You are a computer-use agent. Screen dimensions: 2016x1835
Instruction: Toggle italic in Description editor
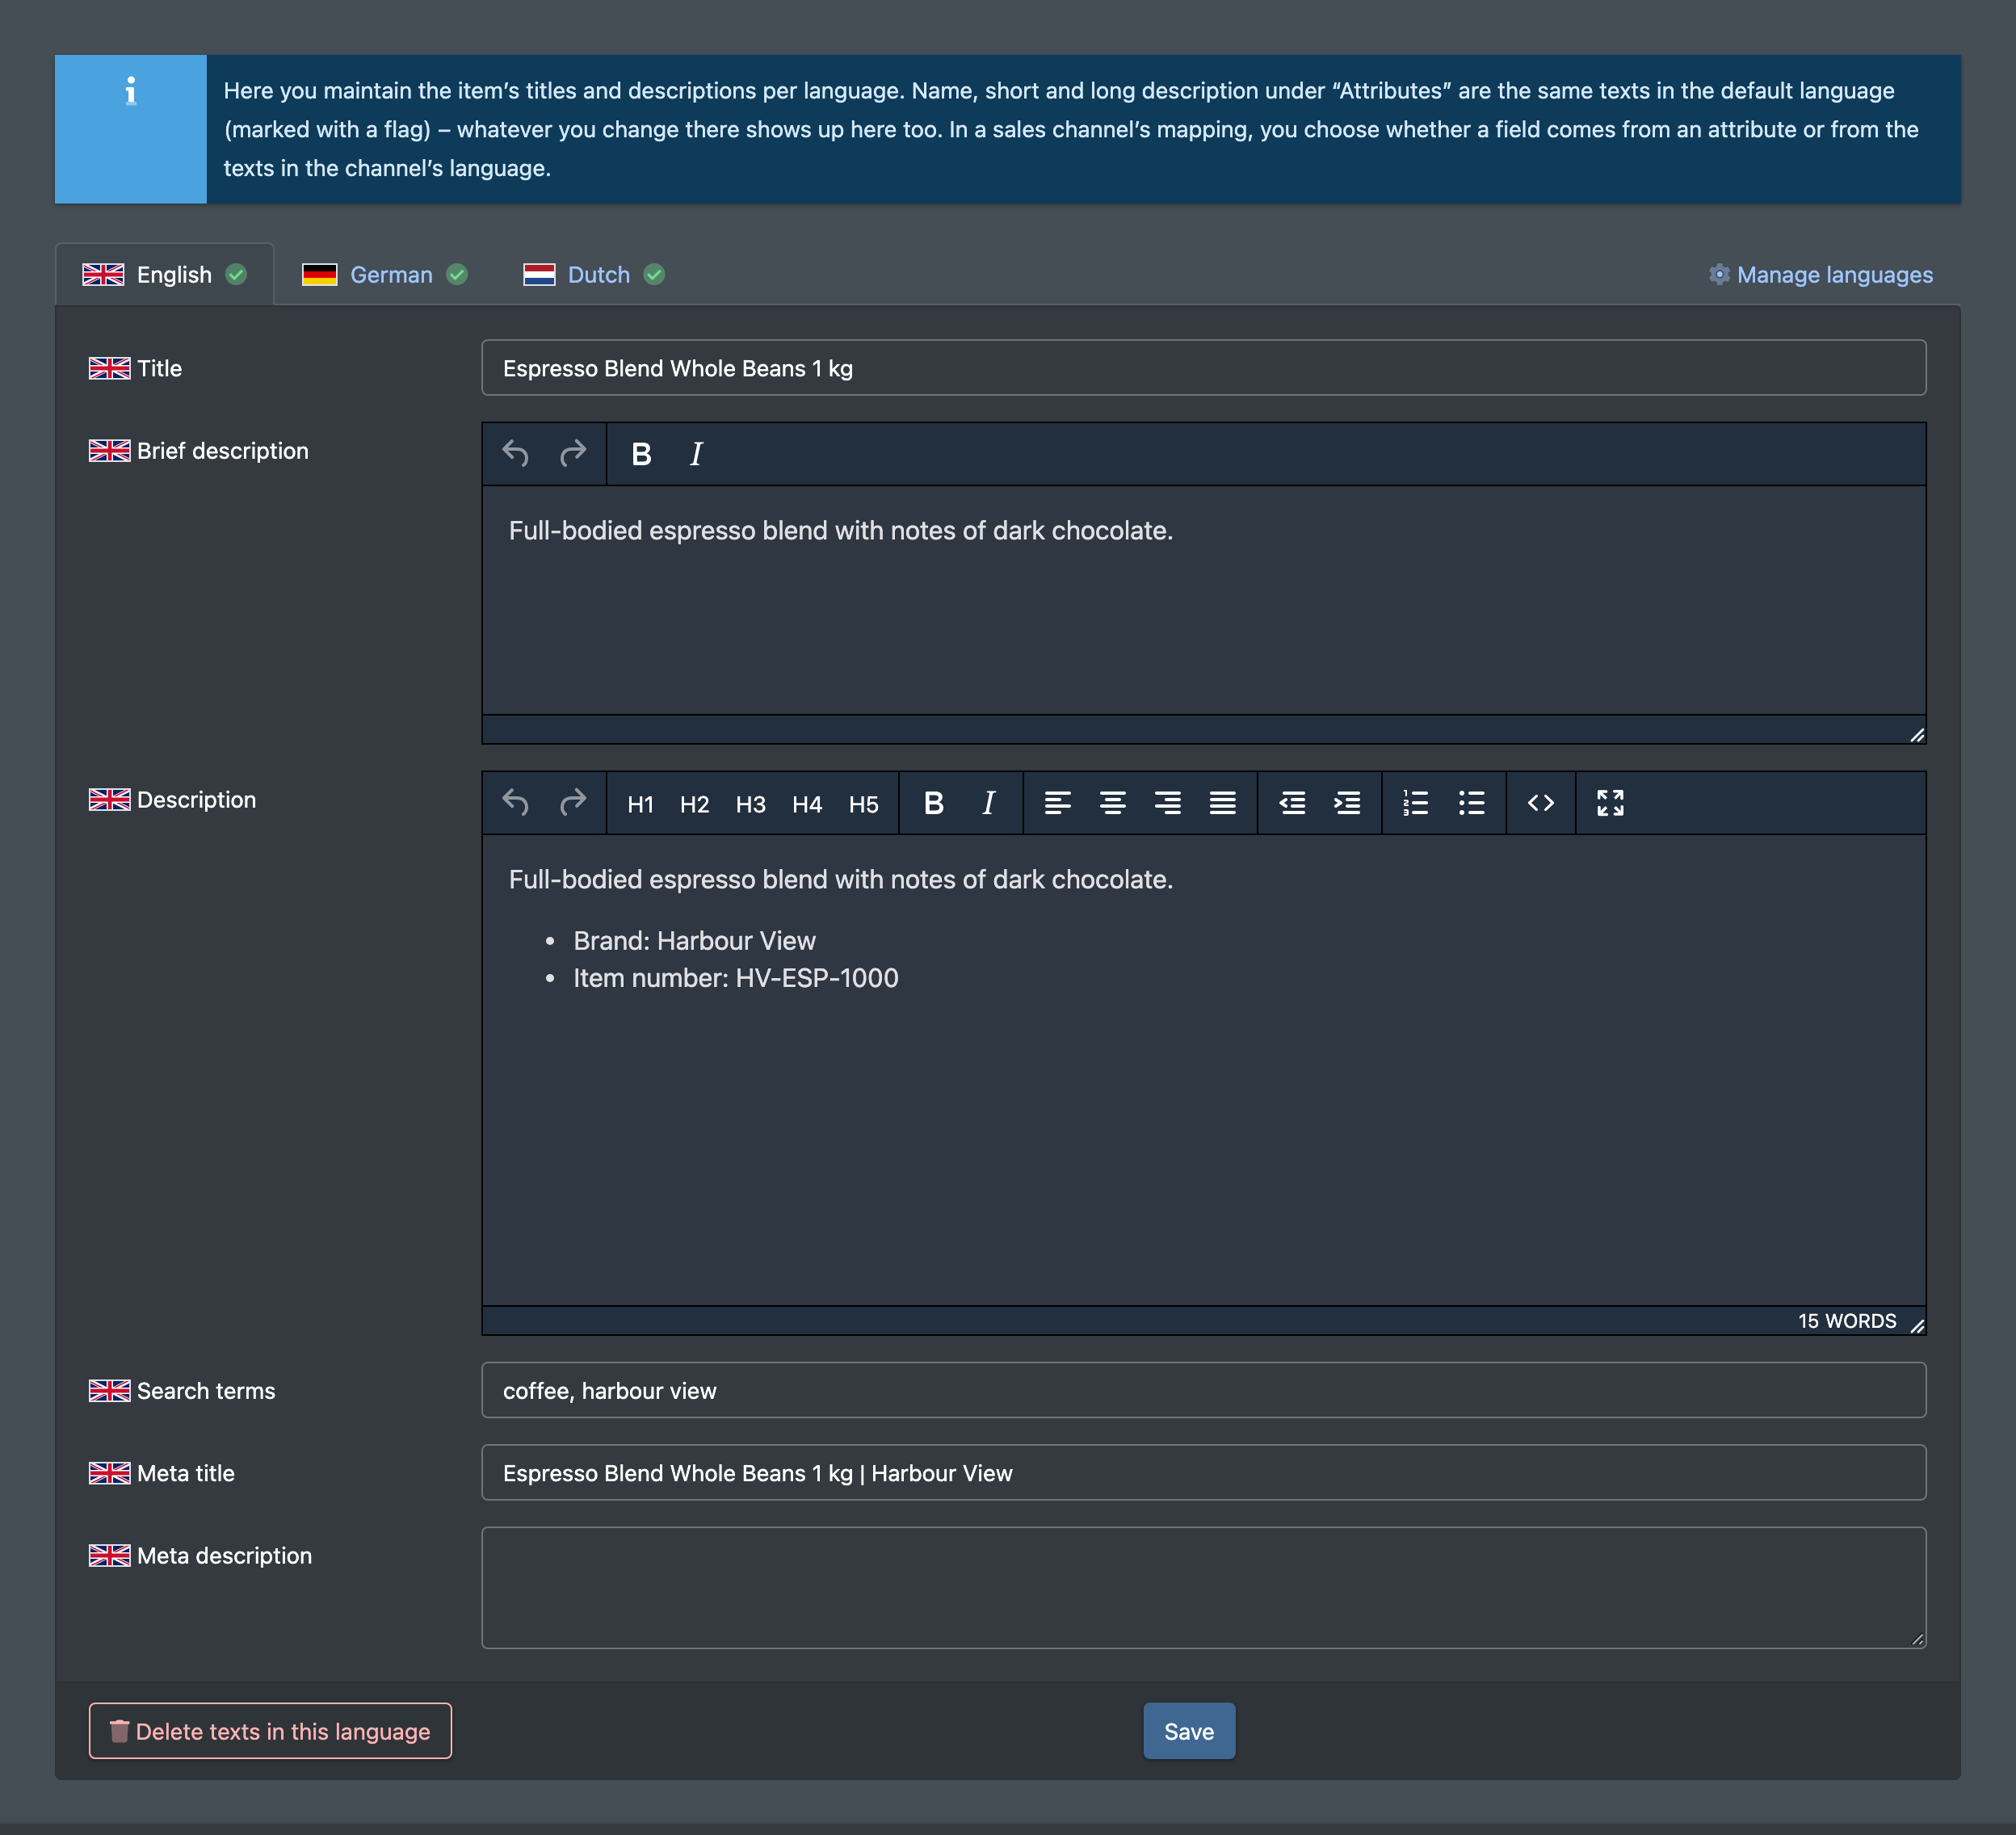(988, 803)
